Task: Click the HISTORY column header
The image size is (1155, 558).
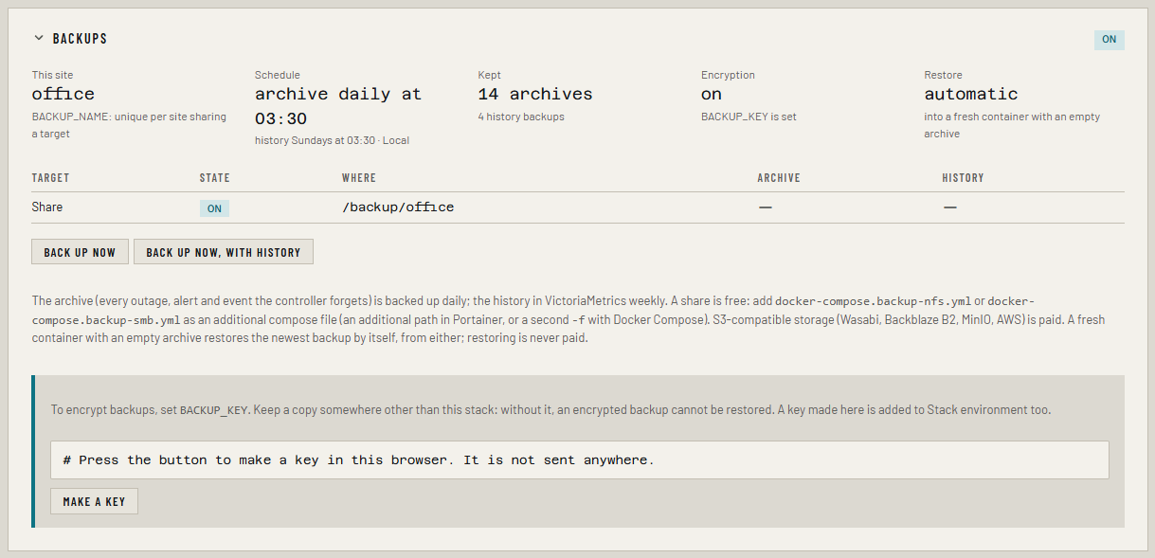Action: click(963, 178)
